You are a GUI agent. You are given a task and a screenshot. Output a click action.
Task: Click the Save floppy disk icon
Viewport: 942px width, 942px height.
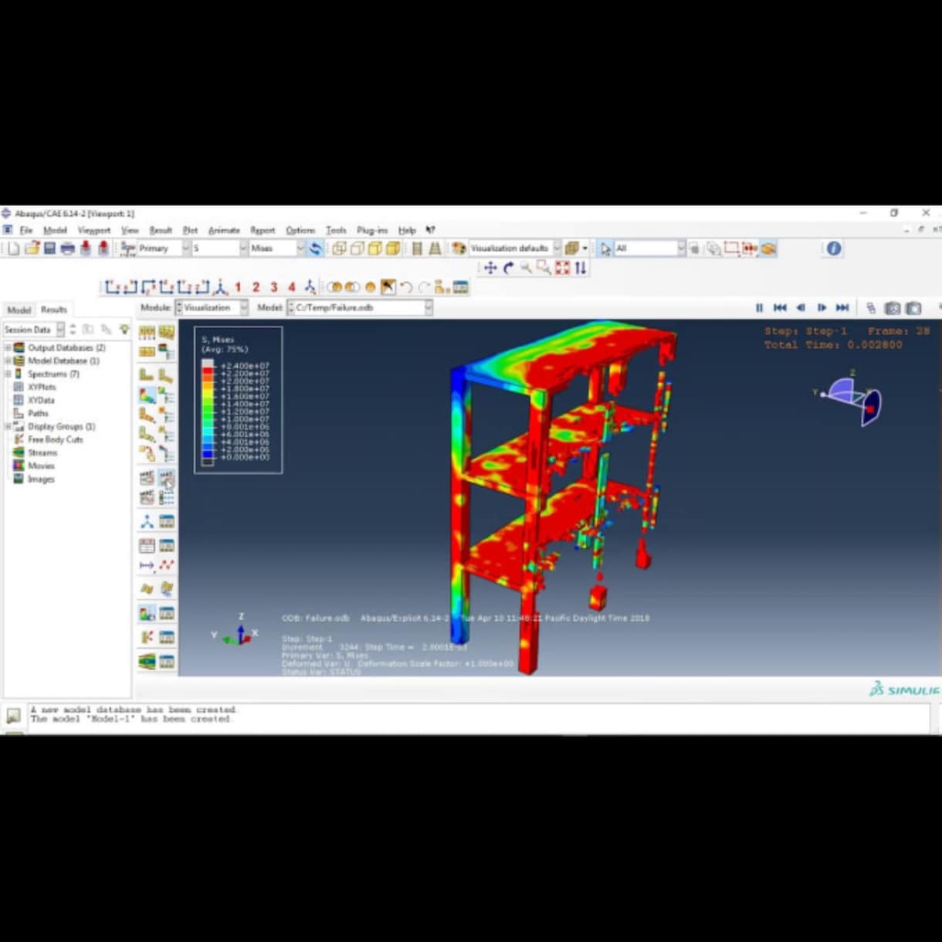[x=49, y=249]
